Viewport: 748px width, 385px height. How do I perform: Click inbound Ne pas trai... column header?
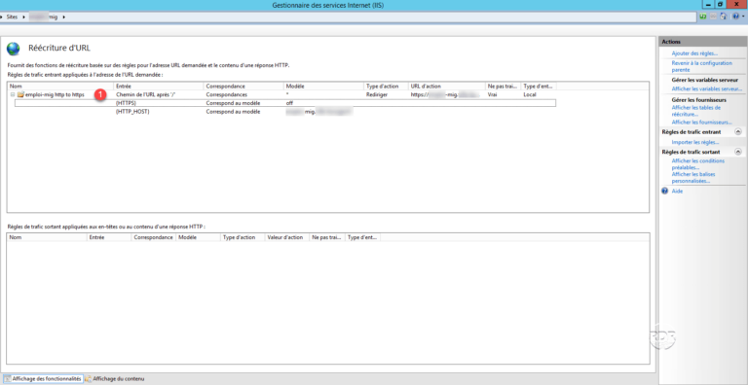[504, 87]
